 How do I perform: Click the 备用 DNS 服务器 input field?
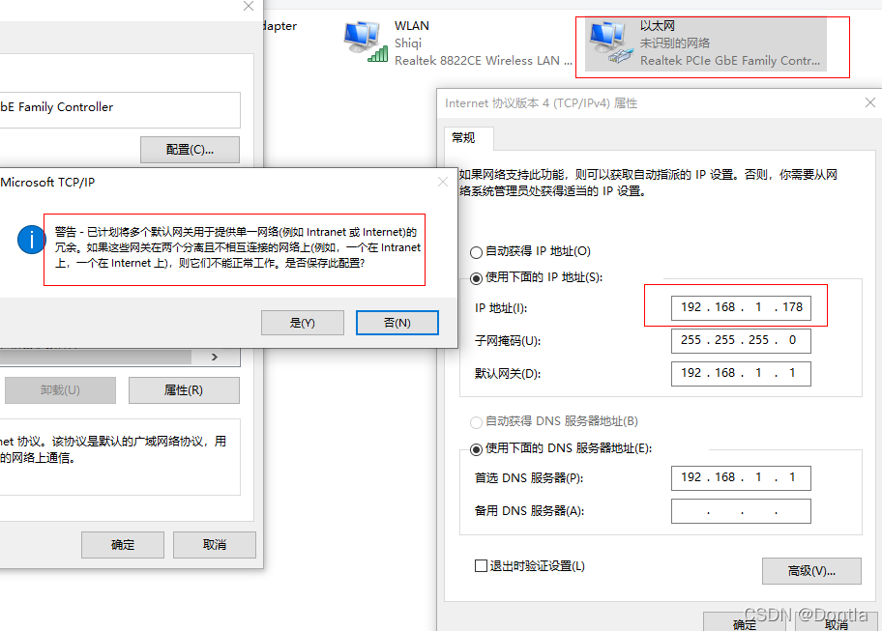(x=741, y=511)
